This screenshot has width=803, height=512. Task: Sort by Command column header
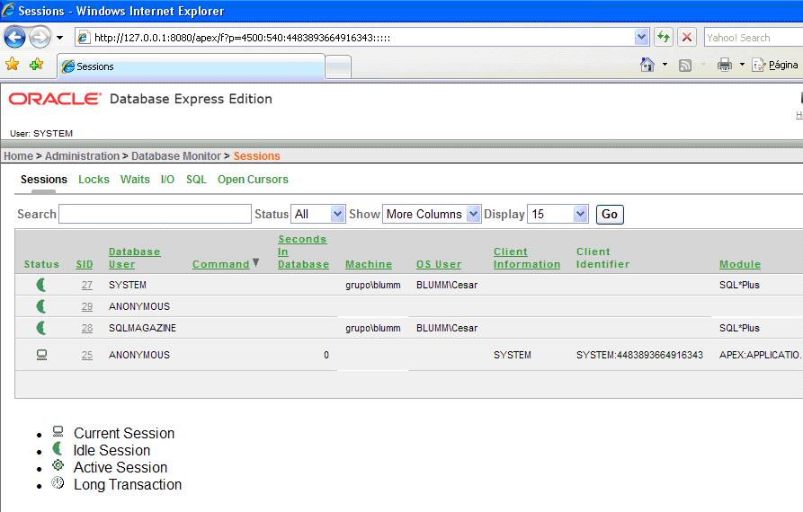coord(220,264)
